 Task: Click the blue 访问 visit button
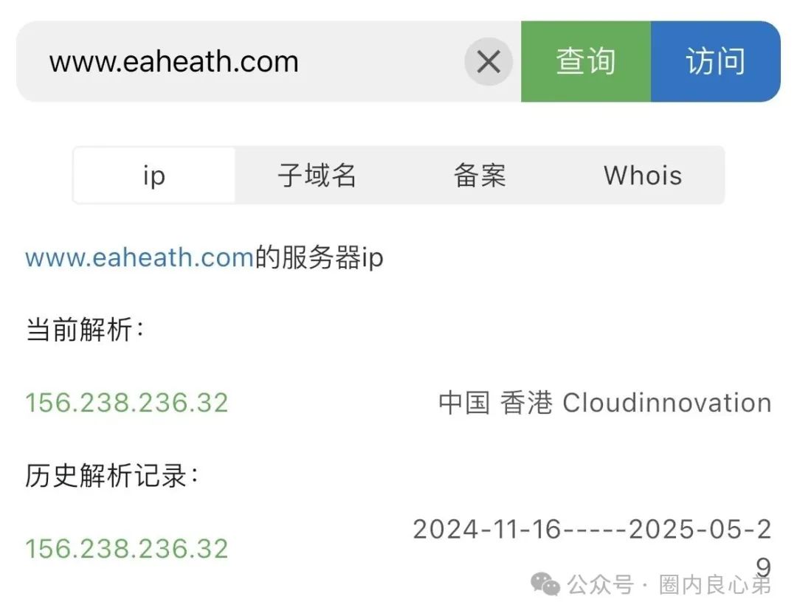coord(716,61)
